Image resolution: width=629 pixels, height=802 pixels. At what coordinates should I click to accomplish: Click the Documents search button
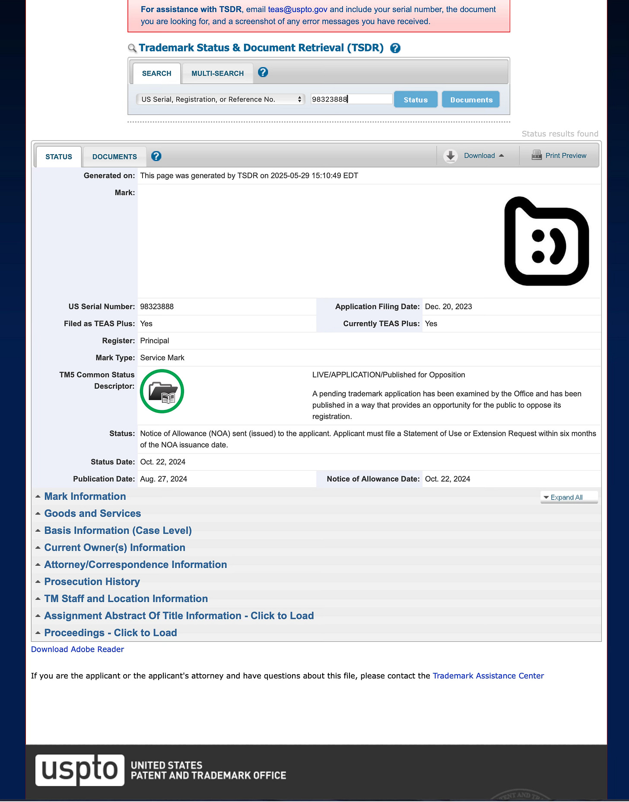point(471,100)
